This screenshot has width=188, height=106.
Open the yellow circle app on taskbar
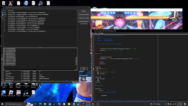pyautogui.click(x=69, y=104)
